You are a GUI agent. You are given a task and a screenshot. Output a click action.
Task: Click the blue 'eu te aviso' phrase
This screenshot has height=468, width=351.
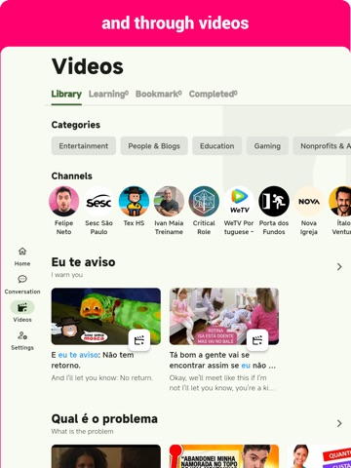(78, 355)
